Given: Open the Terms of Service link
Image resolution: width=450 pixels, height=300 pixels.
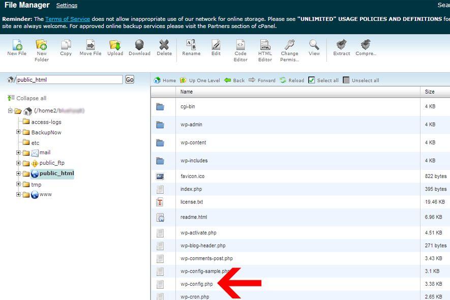Looking at the screenshot, I should [x=64, y=19].
